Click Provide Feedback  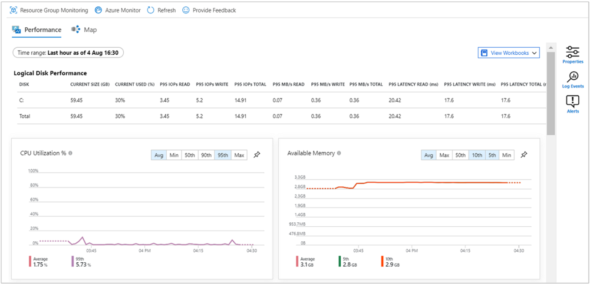coord(214,10)
